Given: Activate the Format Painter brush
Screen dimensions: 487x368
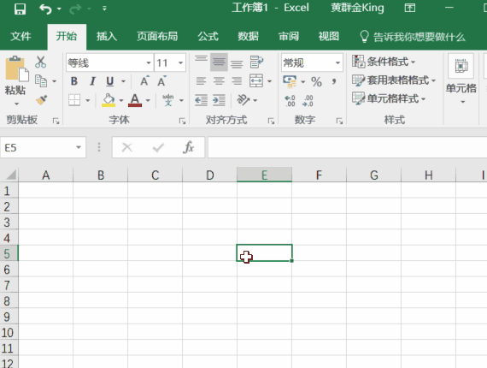Looking at the screenshot, I should (41, 100).
